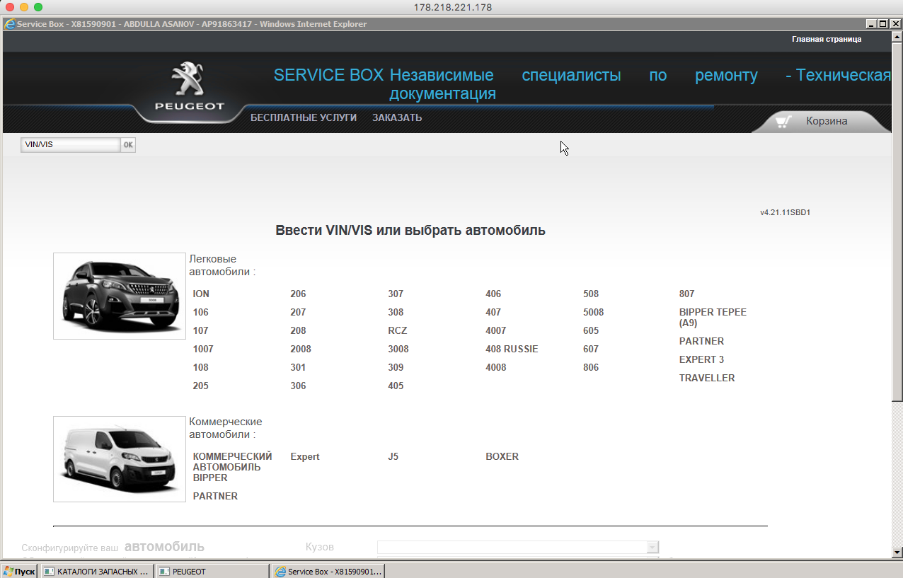Expand the Кузов dropdown
This screenshot has width=903, height=578.
[x=652, y=547]
